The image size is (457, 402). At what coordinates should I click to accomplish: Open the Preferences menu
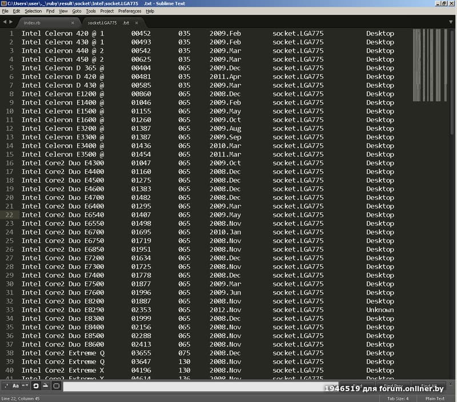(x=130, y=11)
